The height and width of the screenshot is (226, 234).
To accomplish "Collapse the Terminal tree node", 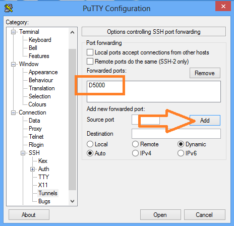I will (13, 32).
